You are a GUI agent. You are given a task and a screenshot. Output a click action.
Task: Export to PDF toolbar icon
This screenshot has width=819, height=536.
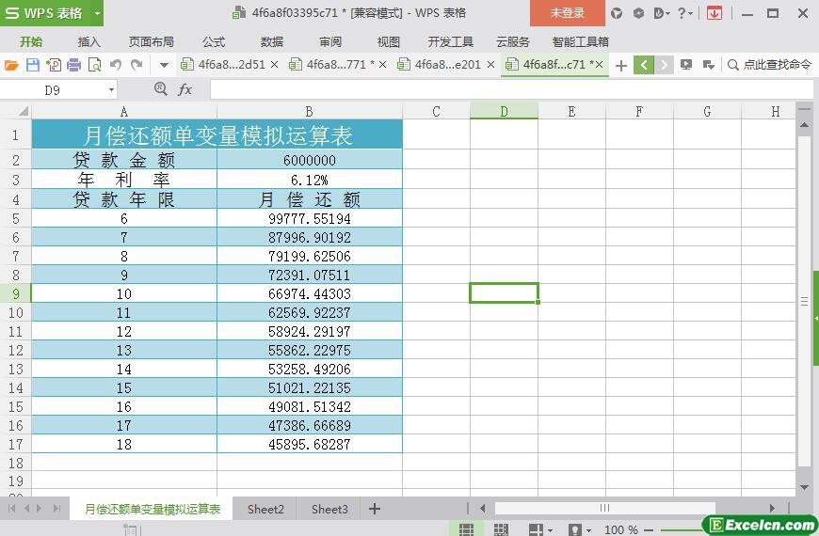click(54, 65)
